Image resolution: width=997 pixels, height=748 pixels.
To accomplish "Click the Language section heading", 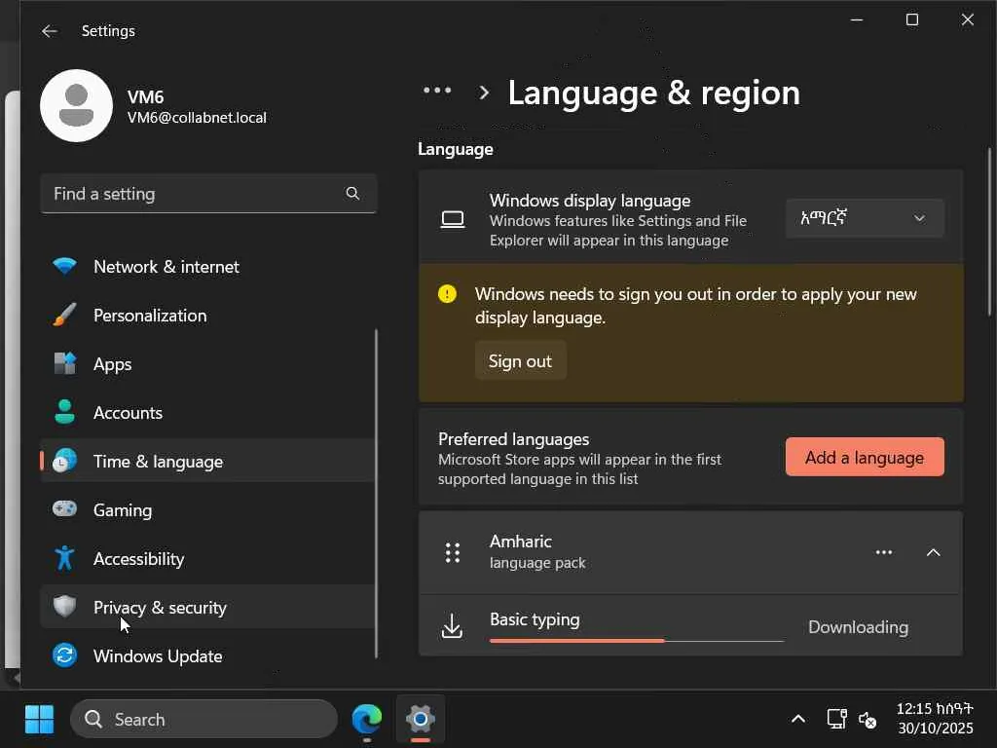I will coord(456,149).
